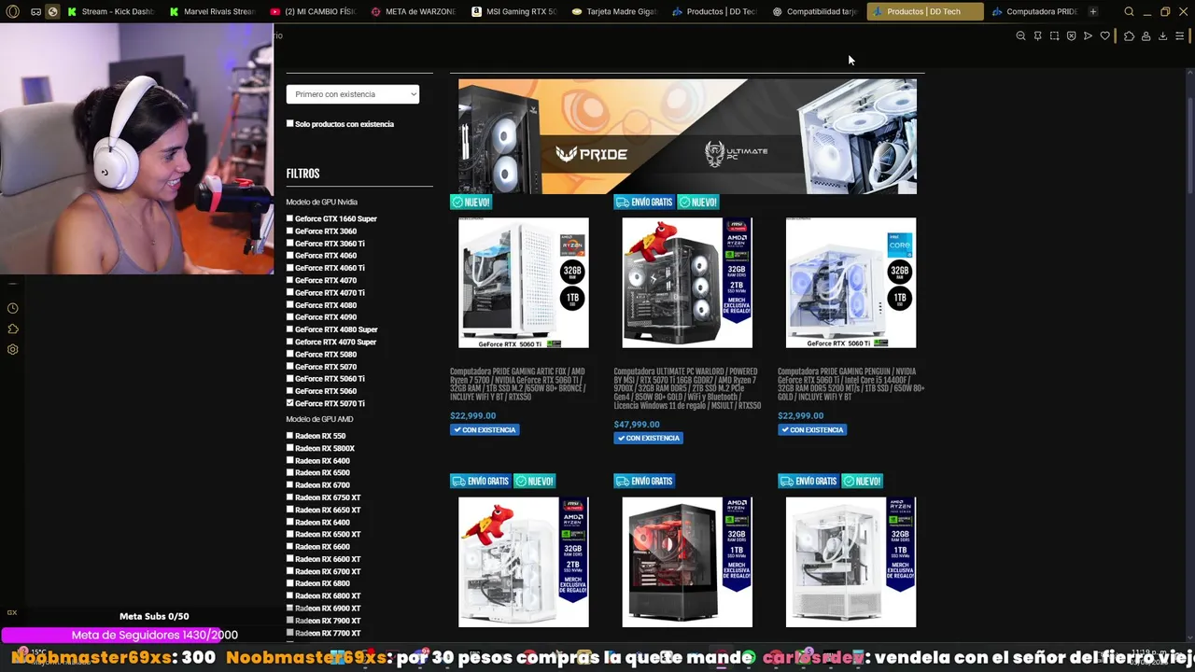Open the profile account icon
Image resolution: width=1195 pixels, height=672 pixels.
(1146, 35)
